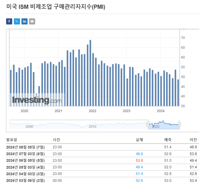Click the left handle of range slider
This screenshot has height=185, width=201.
point(148,124)
